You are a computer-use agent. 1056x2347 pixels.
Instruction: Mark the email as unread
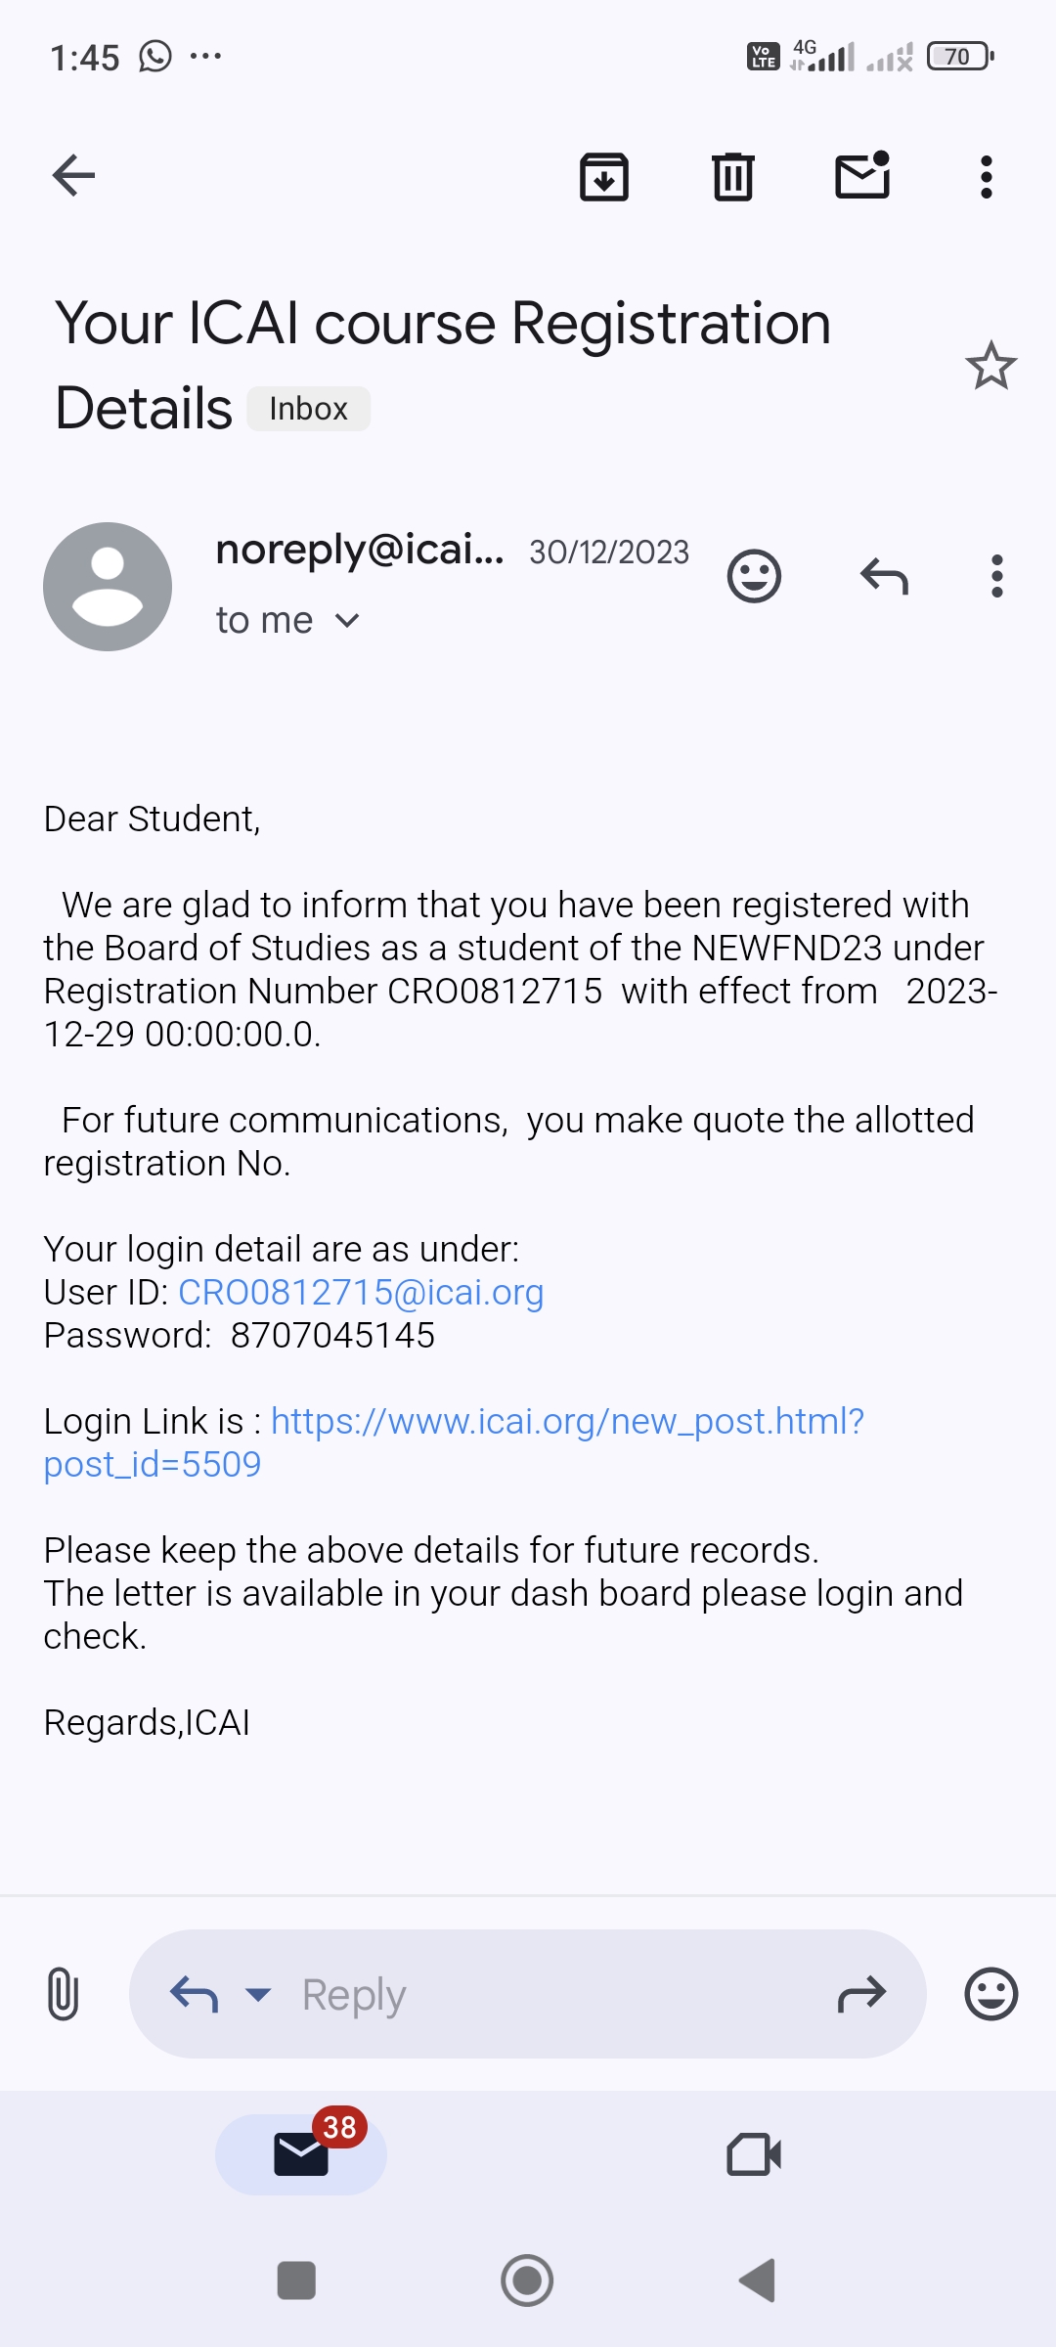click(x=862, y=177)
